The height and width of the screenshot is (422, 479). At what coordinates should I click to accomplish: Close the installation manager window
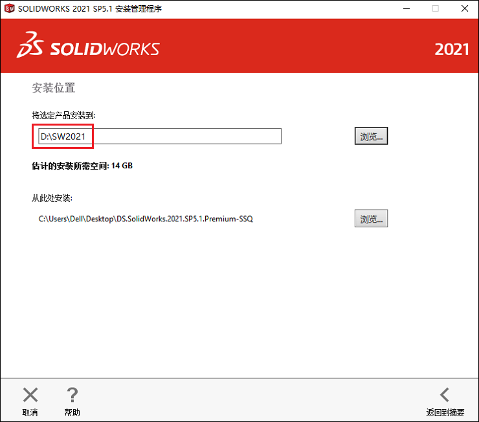click(465, 8)
